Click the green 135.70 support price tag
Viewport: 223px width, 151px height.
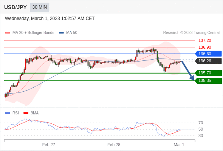pos(208,73)
